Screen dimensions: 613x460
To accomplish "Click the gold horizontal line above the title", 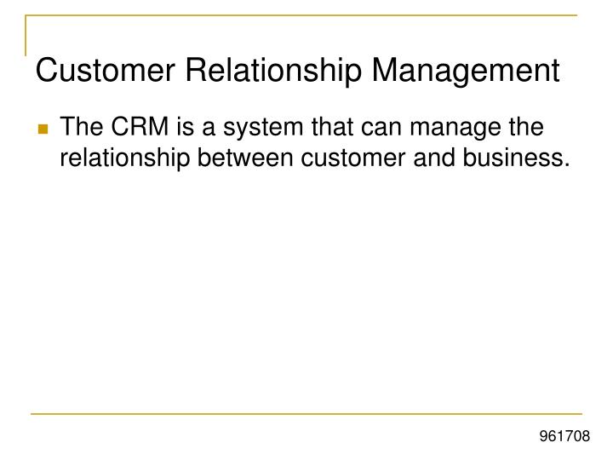I will click(301, 15).
